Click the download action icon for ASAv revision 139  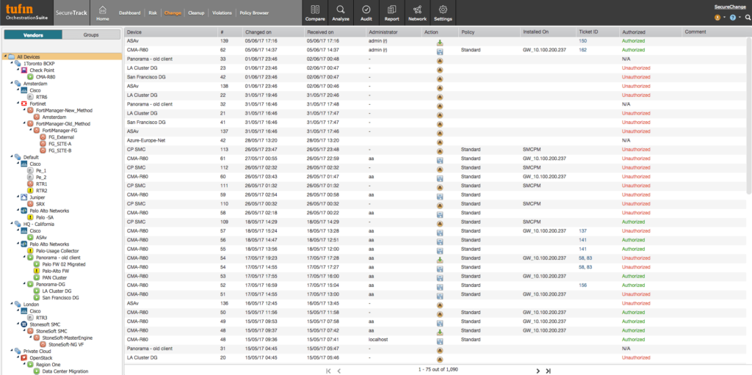[x=439, y=42]
